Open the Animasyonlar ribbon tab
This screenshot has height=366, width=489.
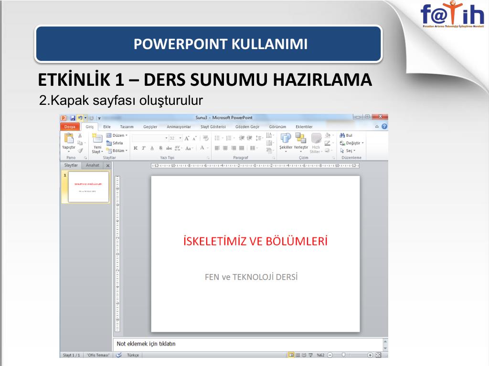[179, 127]
